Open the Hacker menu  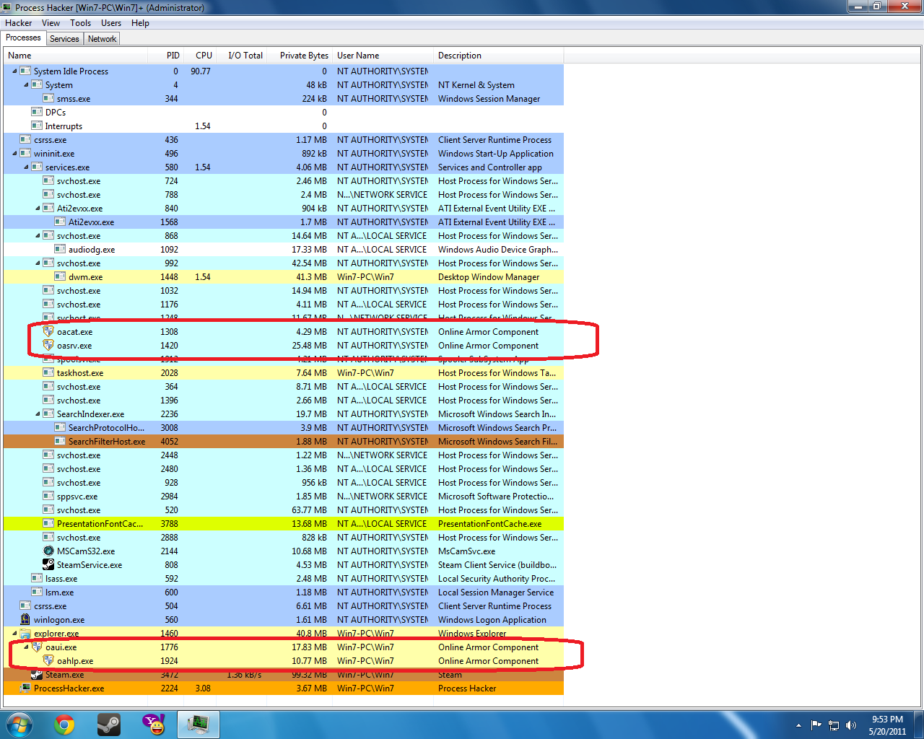tap(18, 23)
